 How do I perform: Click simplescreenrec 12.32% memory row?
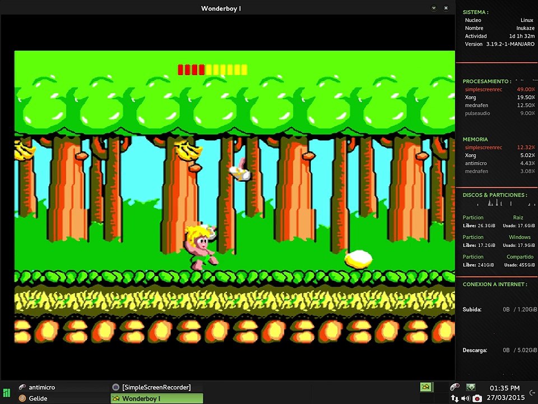[x=500, y=148]
